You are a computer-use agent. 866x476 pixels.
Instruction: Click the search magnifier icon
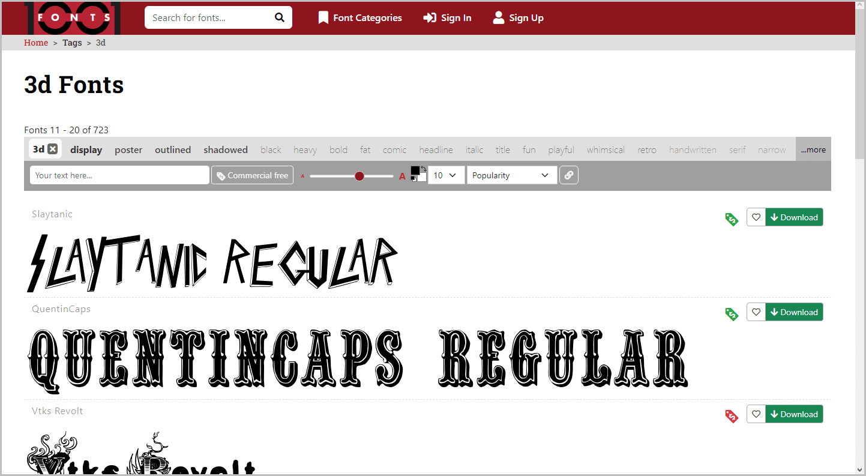tap(280, 17)
